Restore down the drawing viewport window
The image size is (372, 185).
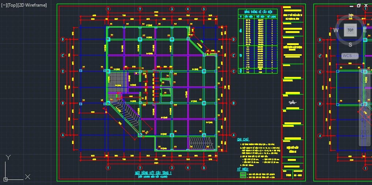coord(358,5)
